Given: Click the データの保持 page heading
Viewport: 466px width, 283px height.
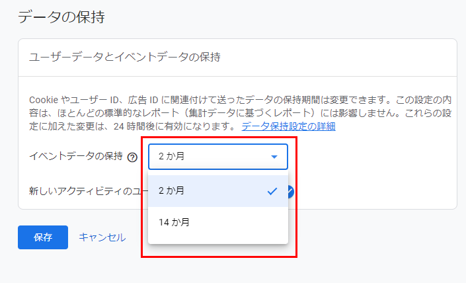Looking at the screenshot, I should (x=61, y=17).
